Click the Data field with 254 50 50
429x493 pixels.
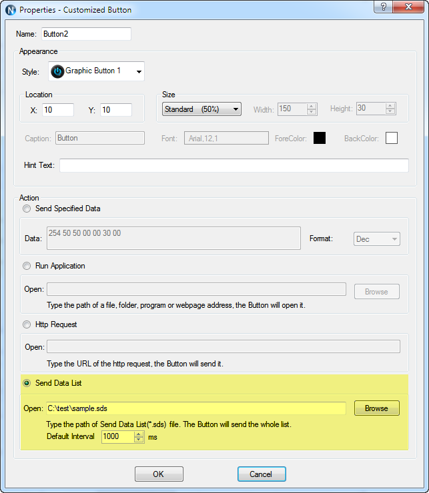(173, 239)
